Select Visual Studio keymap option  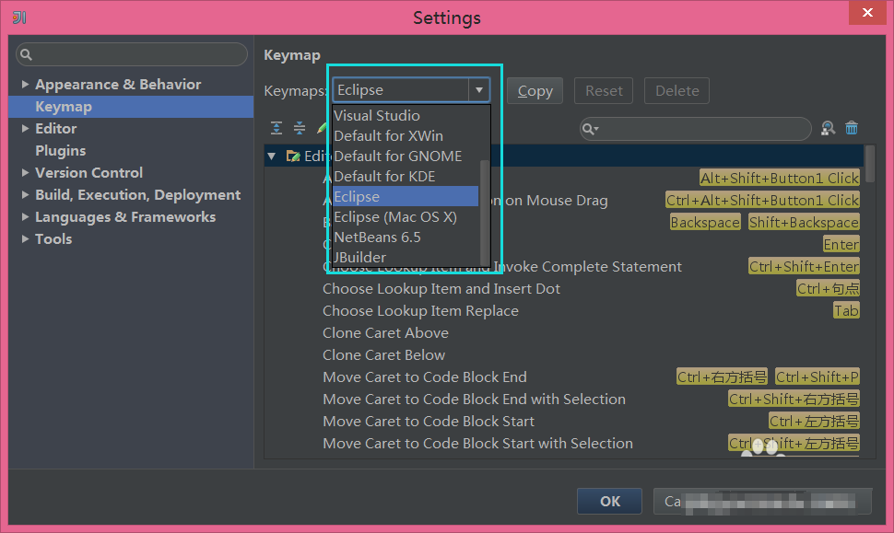(406, 116)
